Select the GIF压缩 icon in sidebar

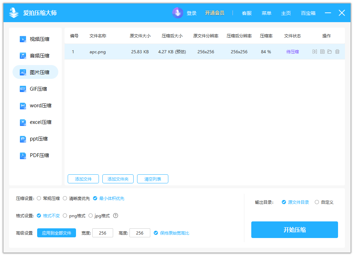click(23, 89)
